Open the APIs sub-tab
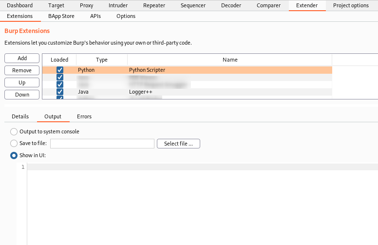Image resolution: width=378 pixels, height=245 pixels. (x=95, y=16)
